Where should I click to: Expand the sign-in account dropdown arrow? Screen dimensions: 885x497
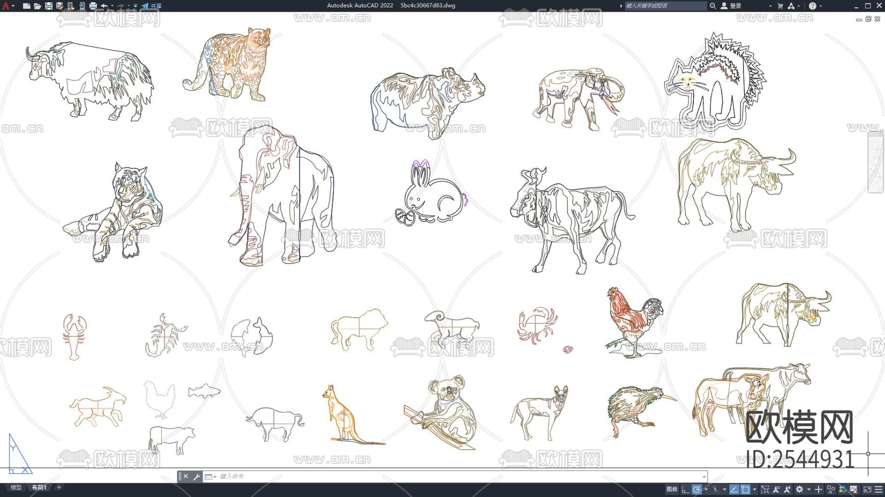[770, 6]
